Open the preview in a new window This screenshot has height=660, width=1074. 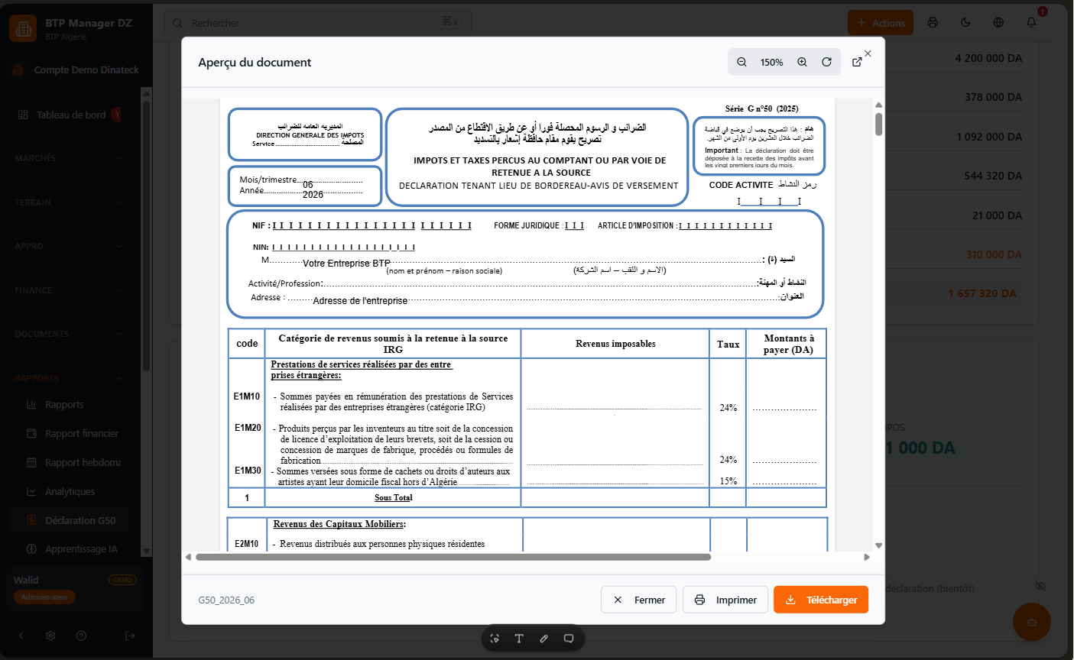857,63
